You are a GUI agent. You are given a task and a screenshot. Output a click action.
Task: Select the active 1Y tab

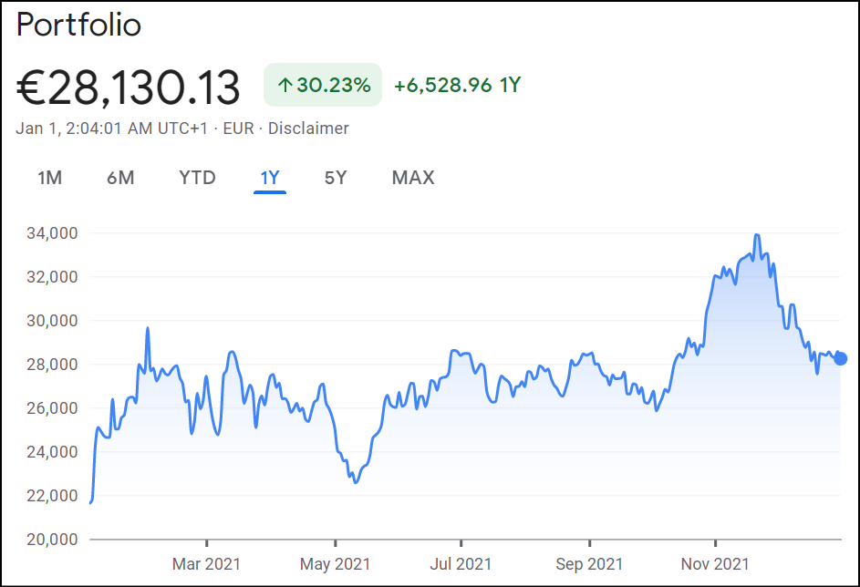point(270,178)
